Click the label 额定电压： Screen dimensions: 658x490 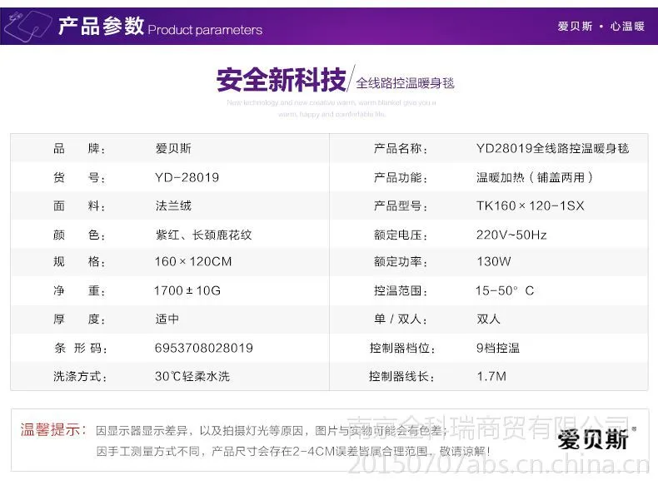pyautogui.click(x=401, y=235)
